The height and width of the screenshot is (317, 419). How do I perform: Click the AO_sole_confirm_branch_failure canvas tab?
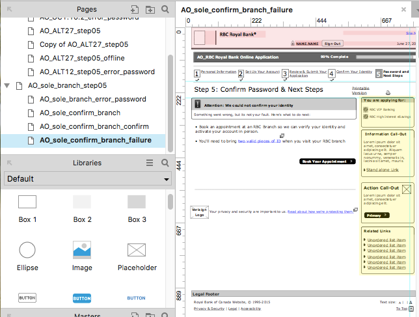tap(236, 10)
